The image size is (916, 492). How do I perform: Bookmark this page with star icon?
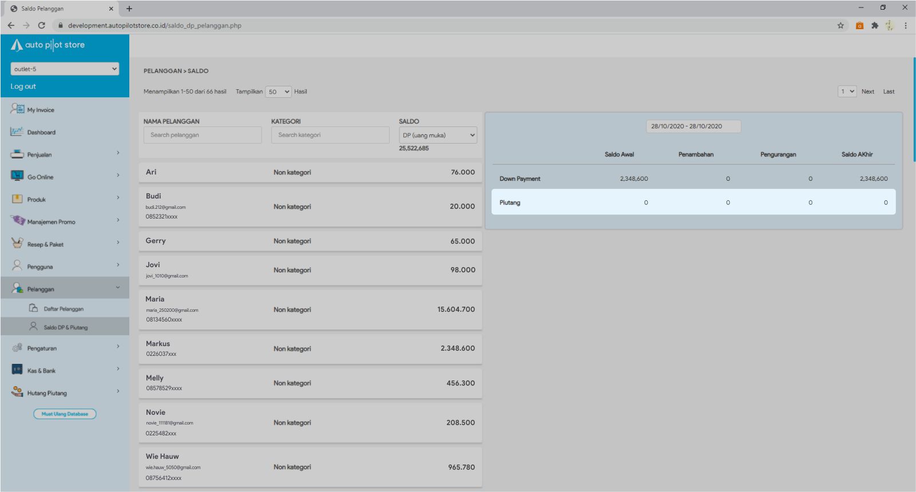[x=840, y=25]
